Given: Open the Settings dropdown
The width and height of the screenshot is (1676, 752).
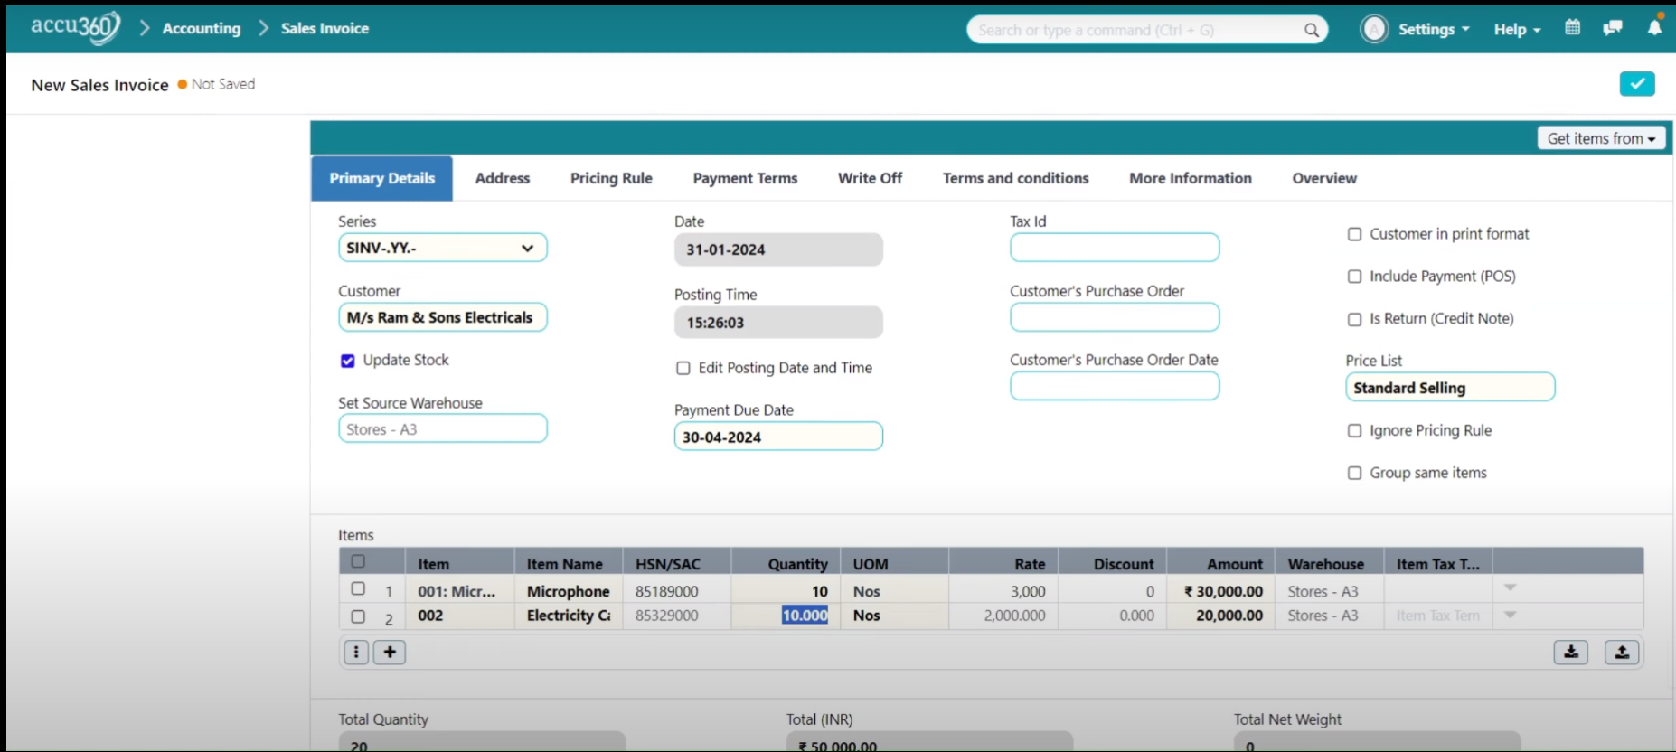Looking at the screenshot, I should click(1434, 29).
